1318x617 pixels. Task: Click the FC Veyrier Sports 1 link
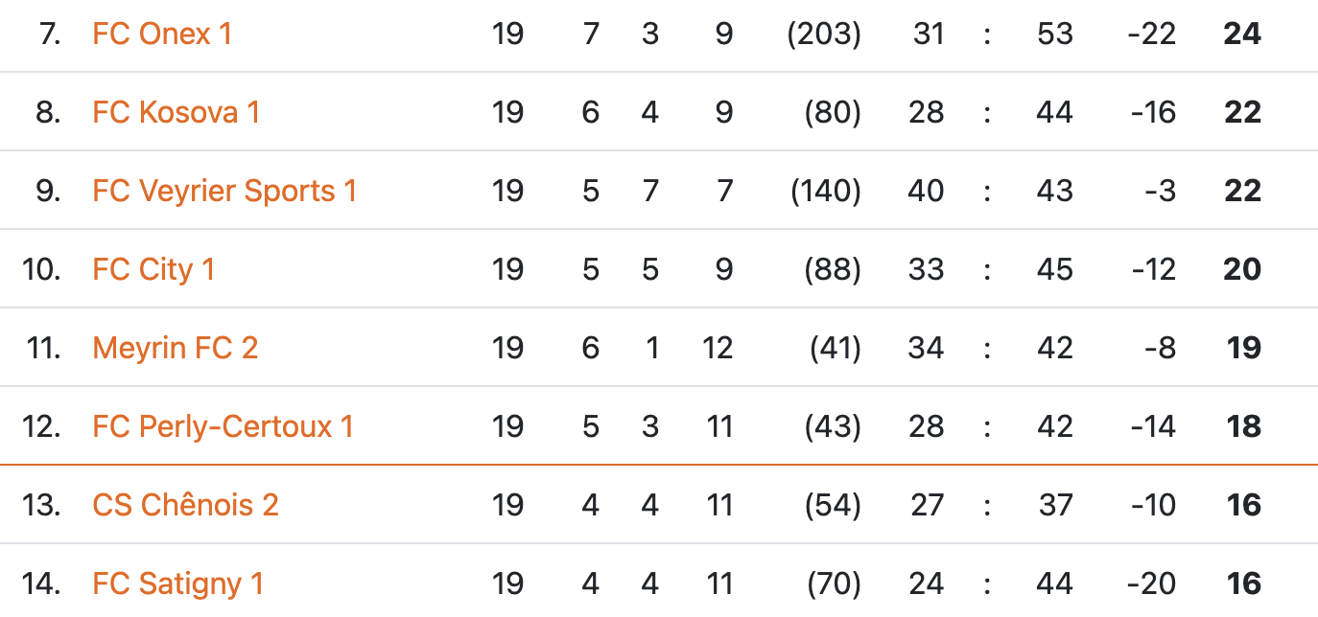tap(224, 192)
